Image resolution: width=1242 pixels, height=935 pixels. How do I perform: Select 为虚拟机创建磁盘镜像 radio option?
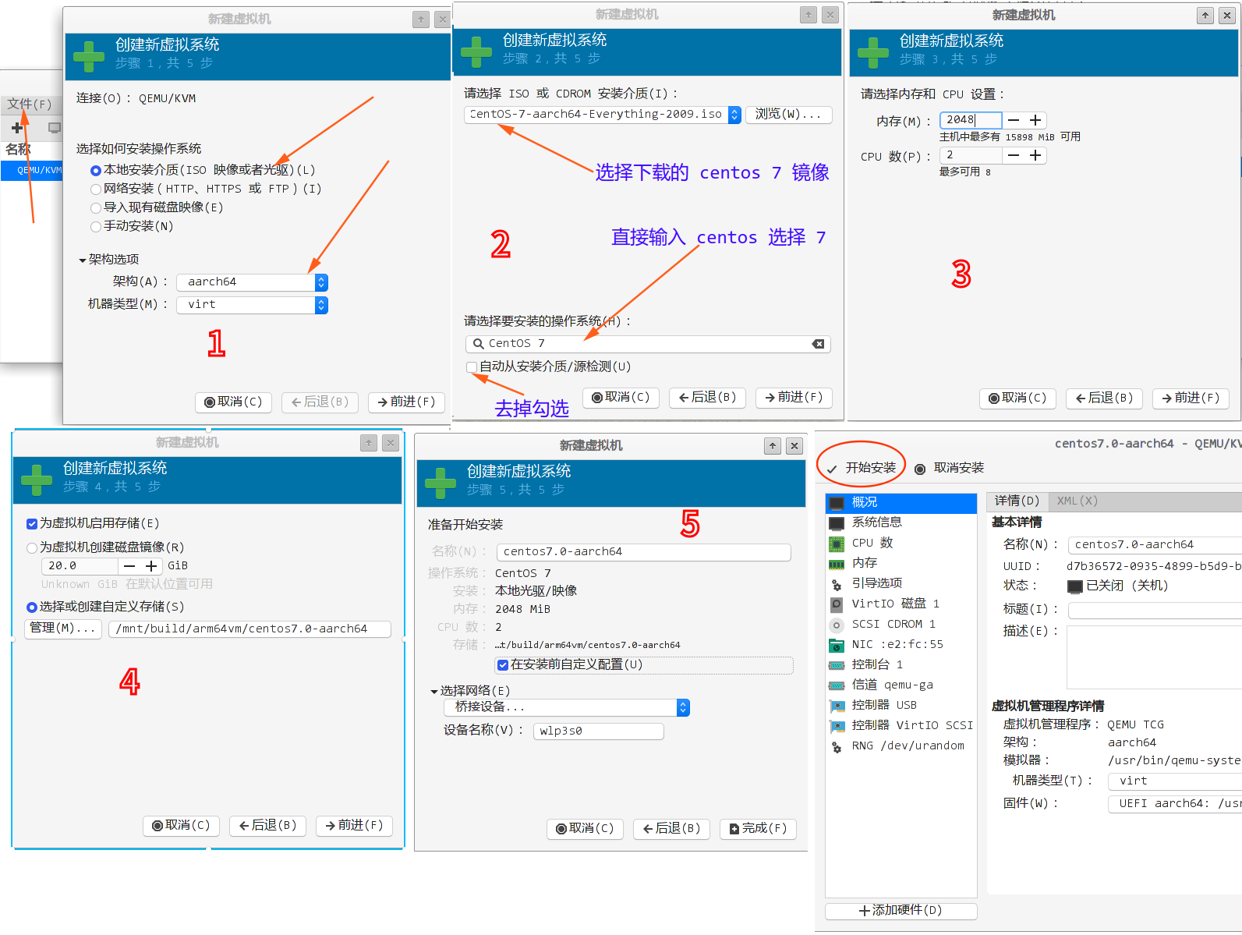[32, 547]
